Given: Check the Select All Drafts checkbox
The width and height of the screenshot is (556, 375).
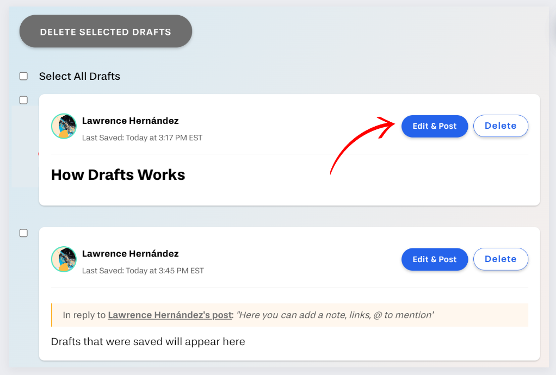Looking at the screenshot, I should click(x=23, y=76).
